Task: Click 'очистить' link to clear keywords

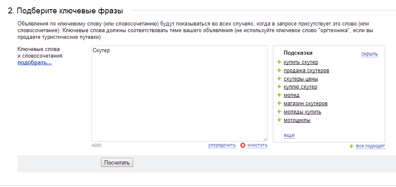Action: pyautogui.click(x=257, y=145)
